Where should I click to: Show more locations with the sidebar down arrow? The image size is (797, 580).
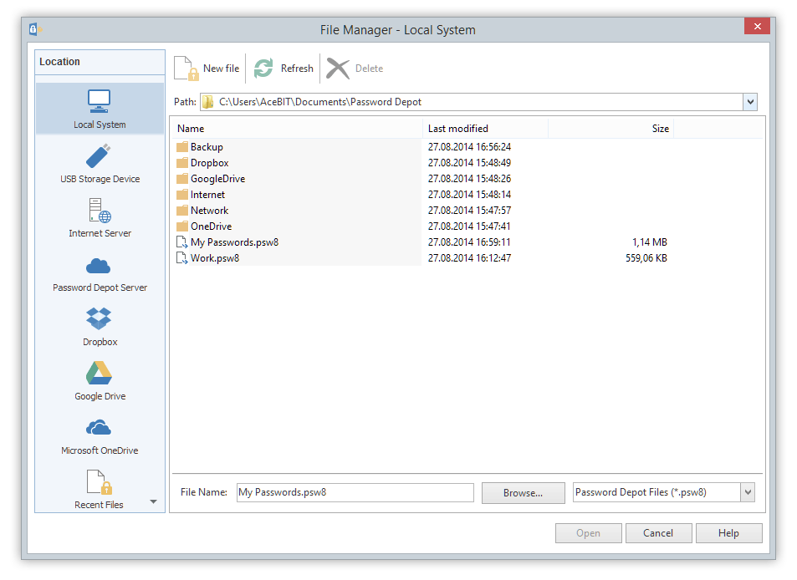pos(154,501)
